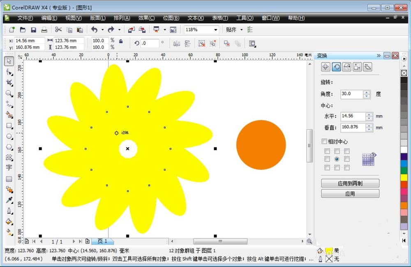The height and width of the screenshot is (267, 411).
Task: Enable the 相对中心 checkbox
Action: tap(324, 142)
